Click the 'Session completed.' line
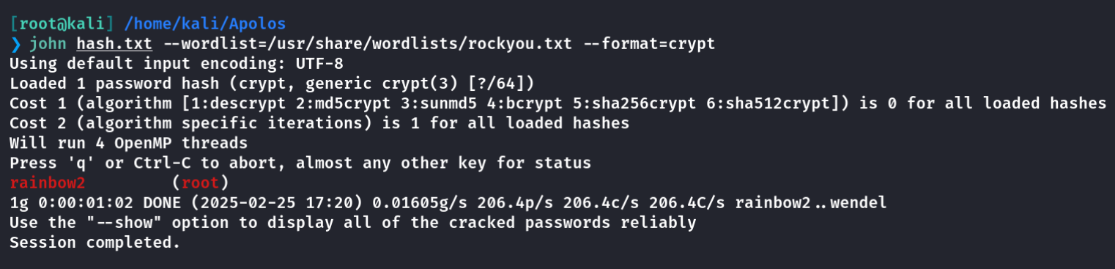The image size is (1115, 269). pos(95,242)
